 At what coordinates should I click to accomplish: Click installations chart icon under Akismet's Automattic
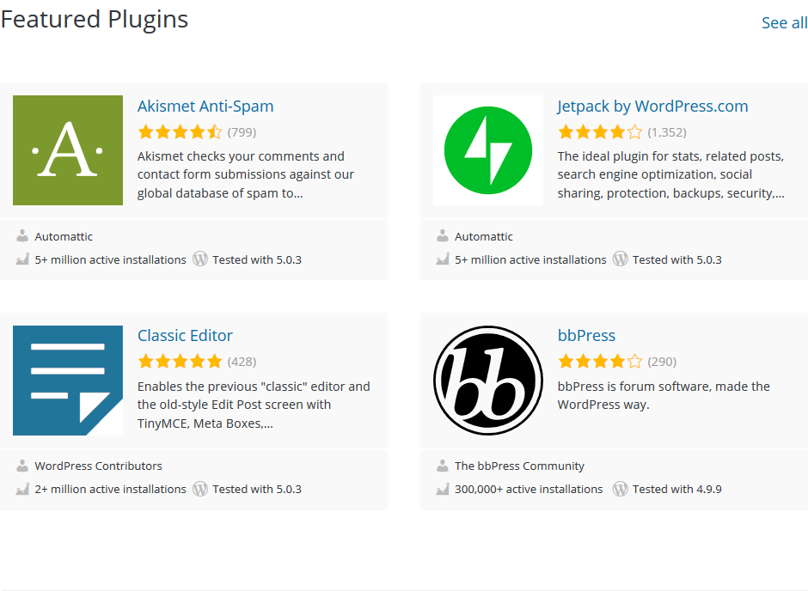coord(22,259)
